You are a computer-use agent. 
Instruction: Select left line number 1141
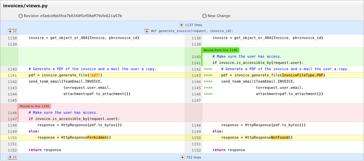pos(12,75)
